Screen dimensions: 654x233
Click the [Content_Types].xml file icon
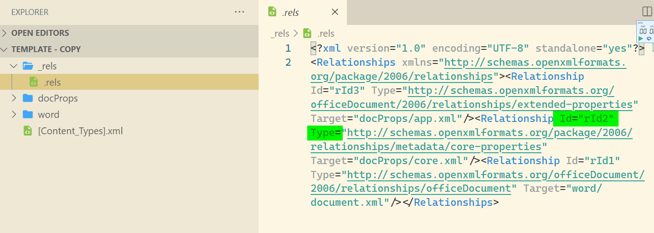point(28,131)
